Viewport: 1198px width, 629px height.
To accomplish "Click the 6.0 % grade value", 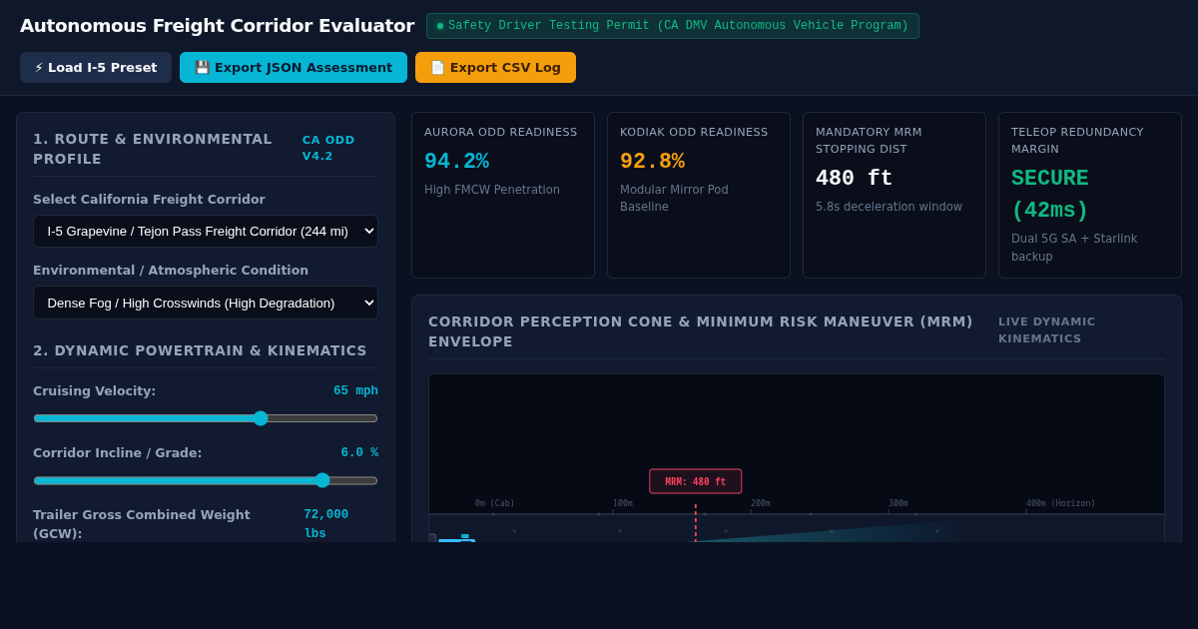I will (359, 452).
